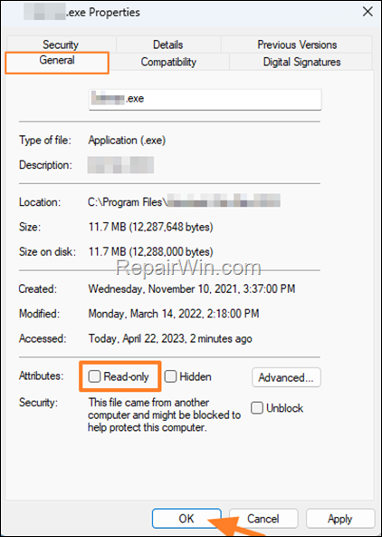Image resolution: width=382 pixels, height=537 pixels.
Task: Open the Digital Signatures tab
Action: [x=301, y=62]
